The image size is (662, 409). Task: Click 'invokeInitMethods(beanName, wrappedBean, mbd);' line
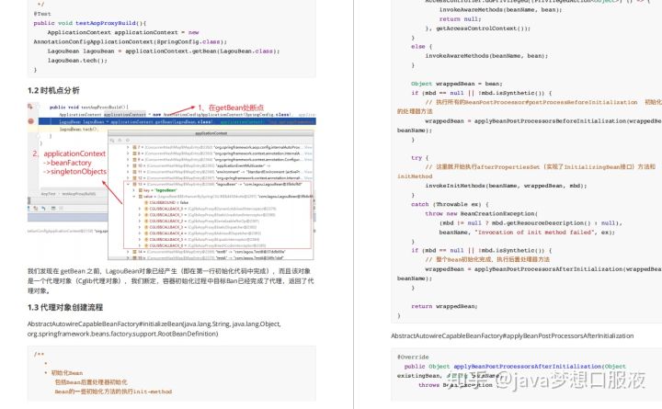coord(506,186)
